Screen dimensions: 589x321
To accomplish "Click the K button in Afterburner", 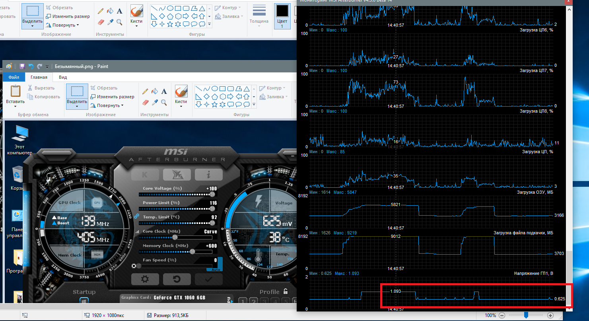I will tap(145, 174).
